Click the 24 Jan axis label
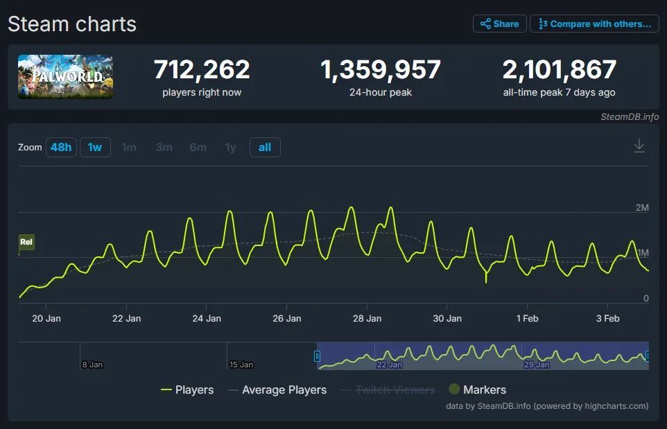 click(x=207, y=318)
